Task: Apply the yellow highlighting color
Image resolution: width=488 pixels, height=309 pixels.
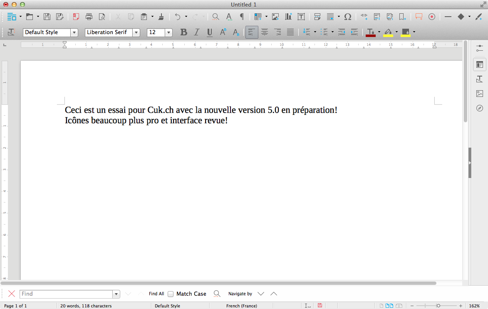Action: pos(388,32)
